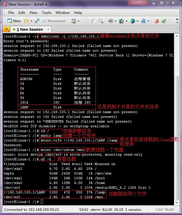
Task: Expand the Encoding globe dropdown arrow
Action: coord(137,21)
